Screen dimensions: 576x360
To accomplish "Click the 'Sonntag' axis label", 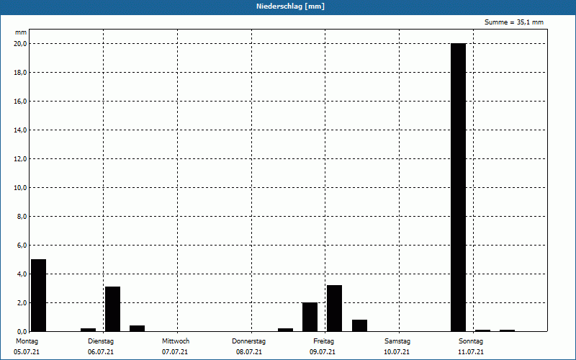I will coord(471,341).
